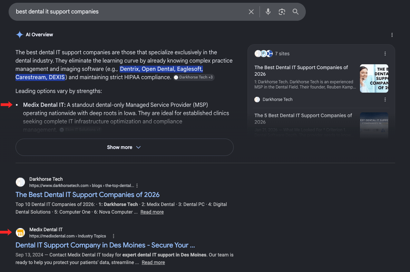The image size is (410, 272).
Task: Click the 7 sites favicon cluster
Action: [264, 54]
